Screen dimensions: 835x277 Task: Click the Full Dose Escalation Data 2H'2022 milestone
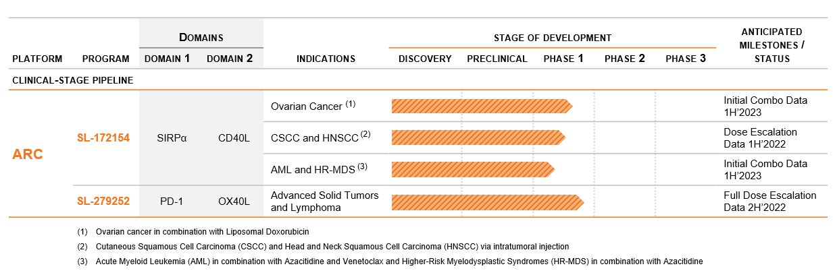[x=769, y=201]
